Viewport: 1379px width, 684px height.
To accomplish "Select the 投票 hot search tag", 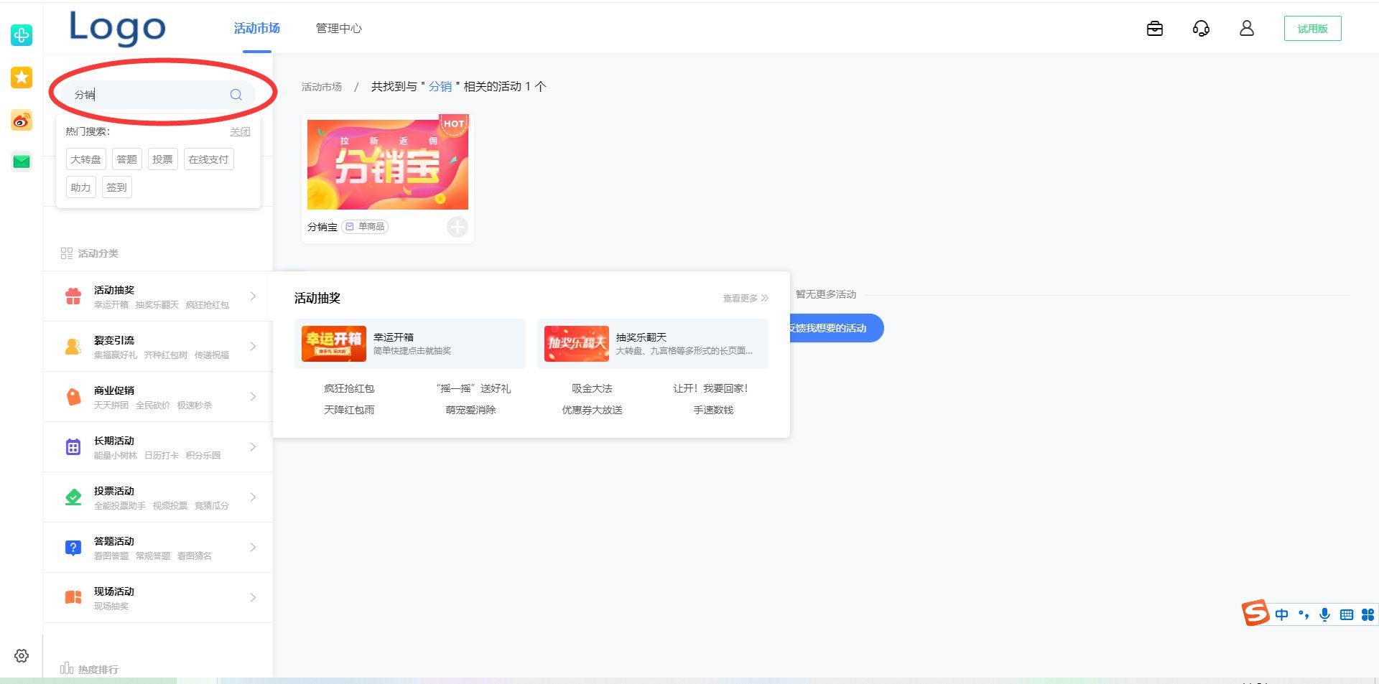I will tap(162, 159).
